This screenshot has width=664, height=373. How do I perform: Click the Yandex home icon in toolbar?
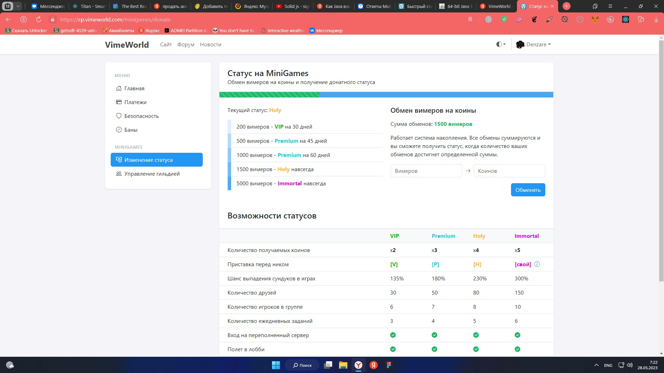(24, 20)
